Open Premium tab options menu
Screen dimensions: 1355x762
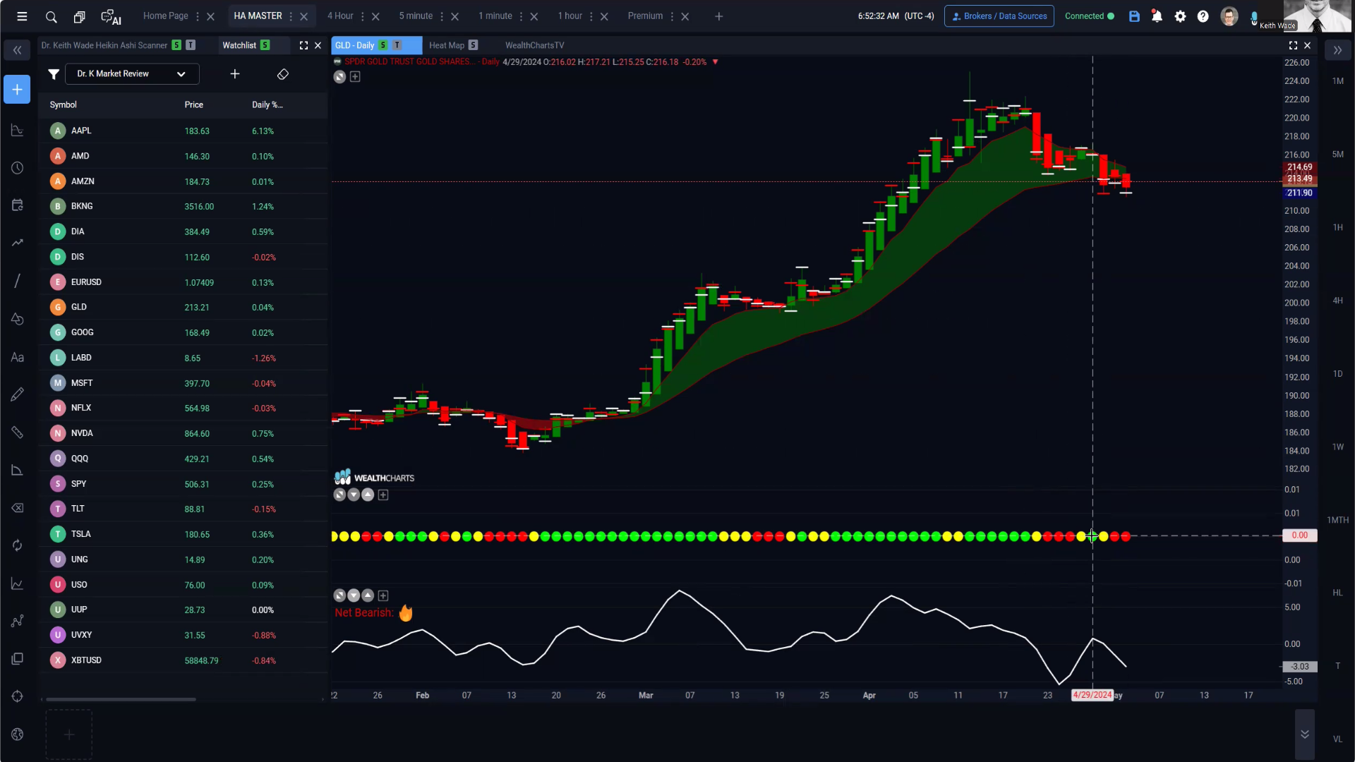[672, 16]
